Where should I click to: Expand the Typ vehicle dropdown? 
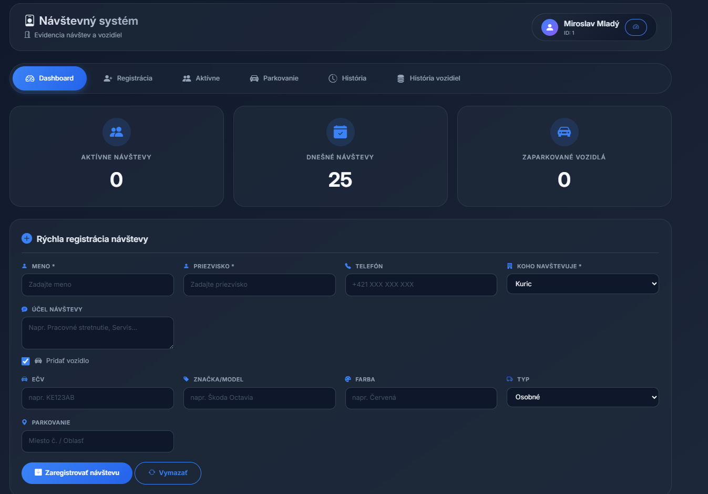coord(582,397)
